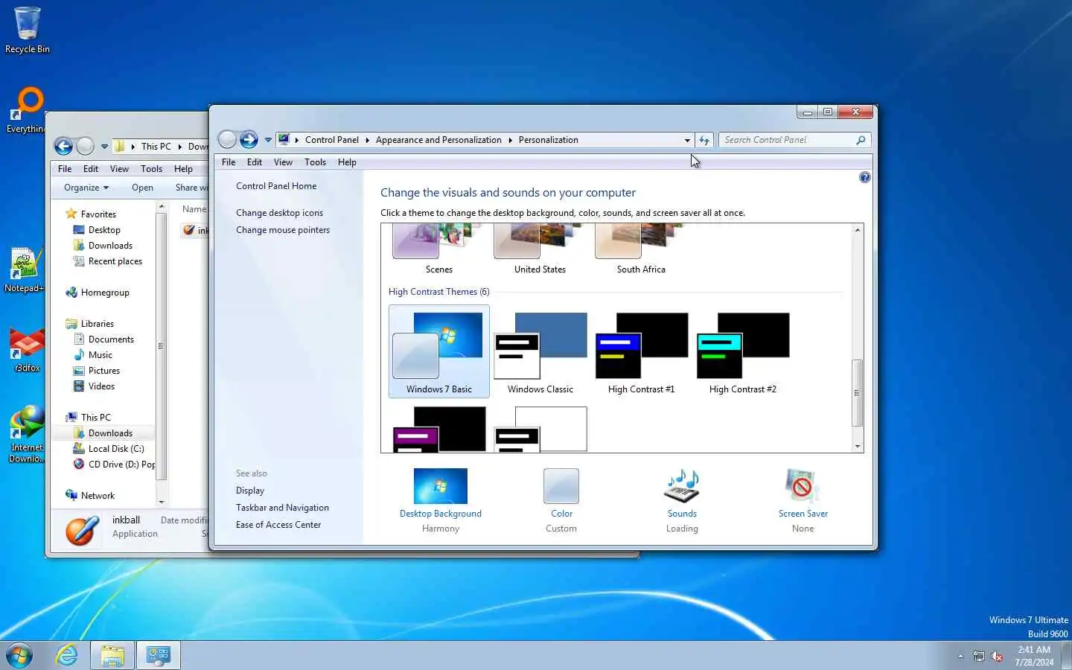
Task: Switch to File Explorer in the taskbar
Action: click(x=112, y=656)
